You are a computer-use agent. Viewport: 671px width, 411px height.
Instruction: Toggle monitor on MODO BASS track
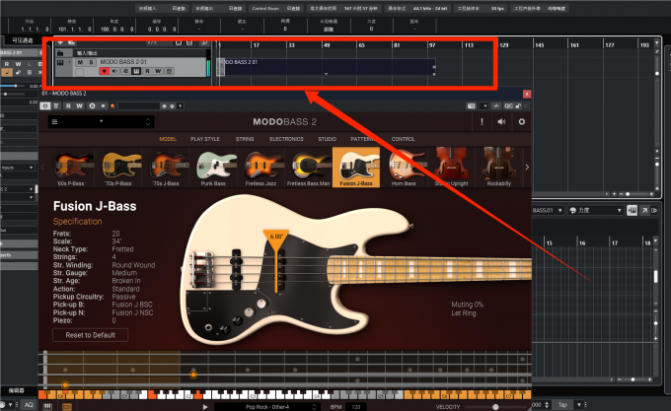pos(114,71)
